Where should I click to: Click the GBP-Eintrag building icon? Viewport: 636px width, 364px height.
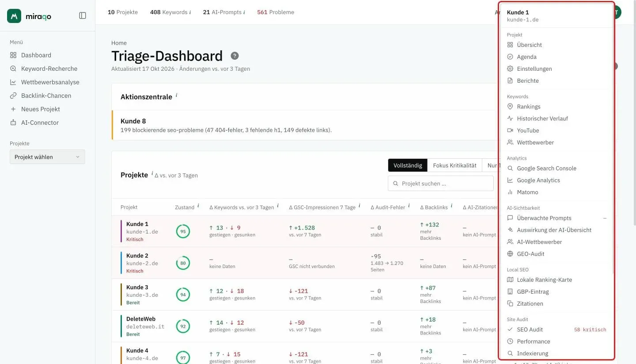coord(510,292)
